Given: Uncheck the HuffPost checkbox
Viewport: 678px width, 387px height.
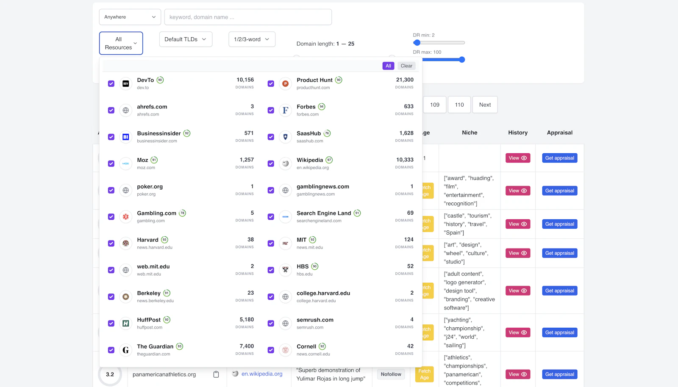Looking at the screenshot, I should pyautogui.click(x=111, y=323).
